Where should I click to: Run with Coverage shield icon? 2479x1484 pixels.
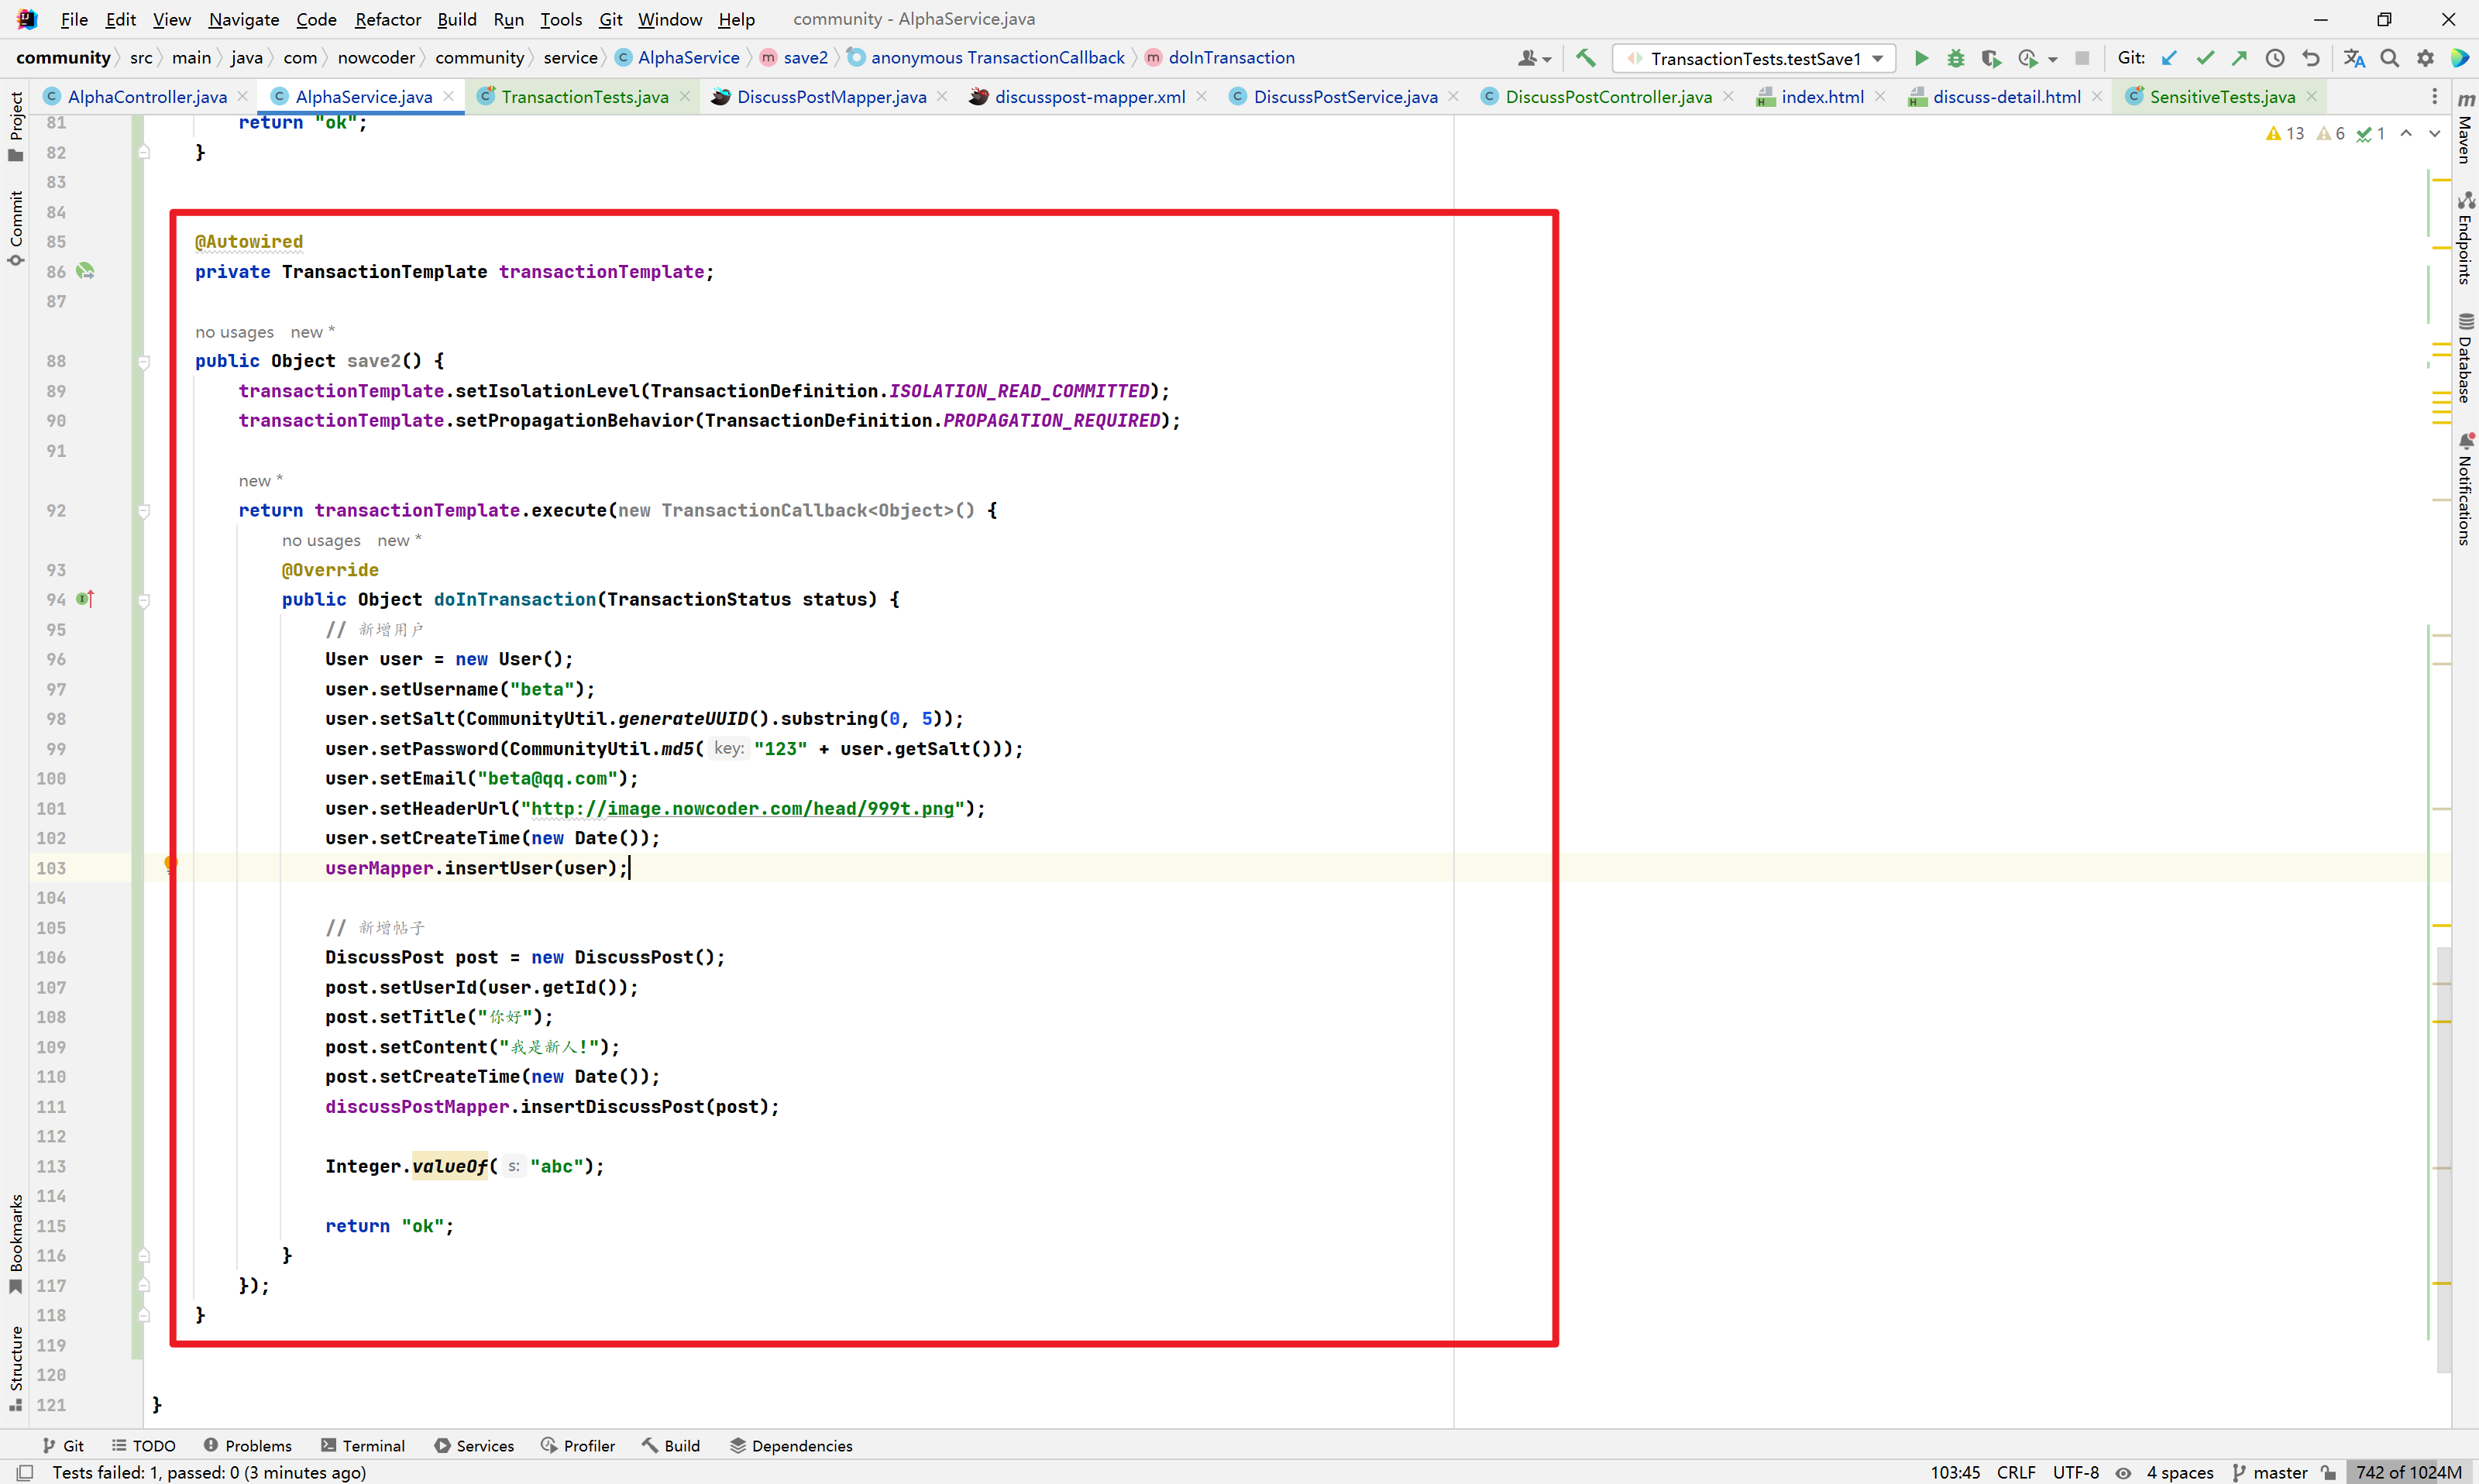tap(1991, 58)
